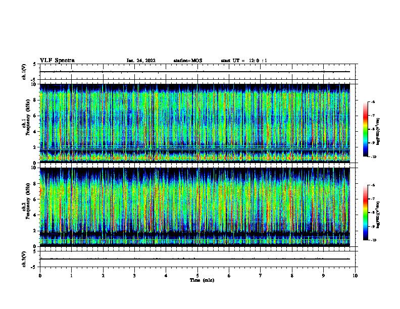Click the "4" kHz tick of ch.2 spectrogram
Image resolution: width=400 pixels, height=309 pixels.
tap(35, 215)
